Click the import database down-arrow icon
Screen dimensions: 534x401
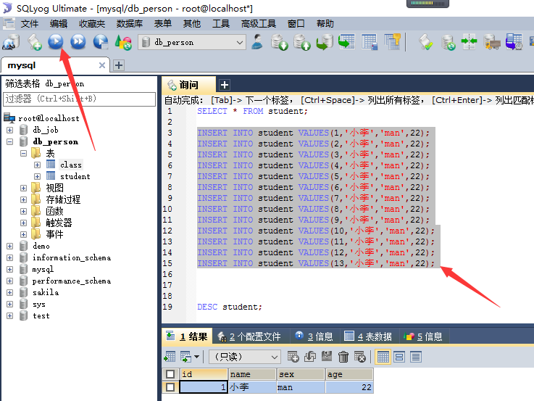click(279, 42)
